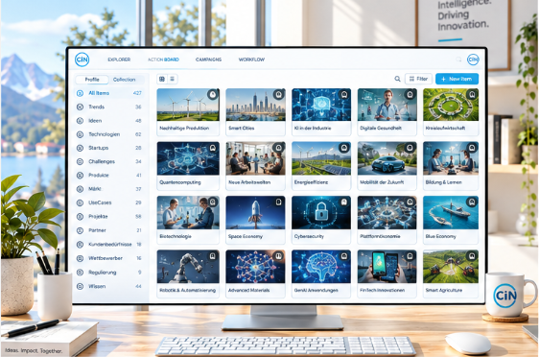Switch to grid view layout

point(162,79)
